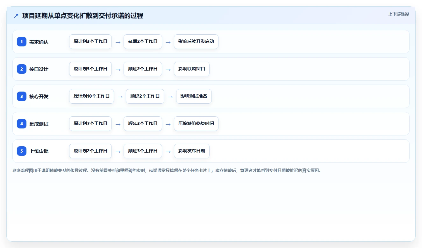Viewport: 422px width, 248px height.
Task: Select the 原计划3个工作日 card
Action: coord(90,42)
